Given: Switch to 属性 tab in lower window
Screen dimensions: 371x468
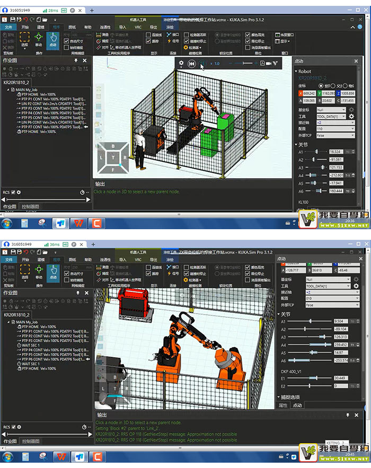Looking at the screenshot, I should click(x=282, y=405).
